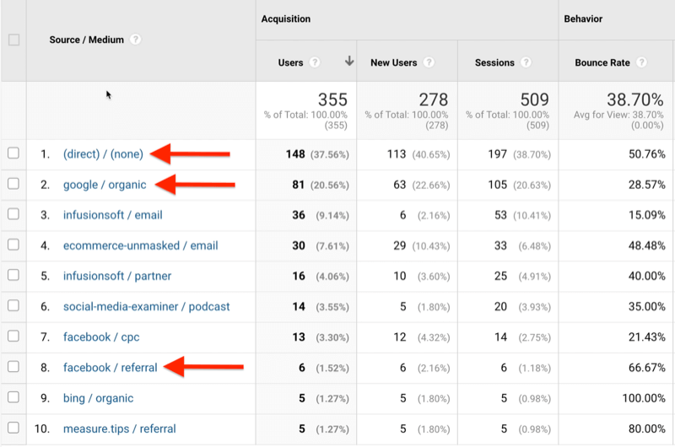675x447 pixels.
Task: Click the sort-descending arrow in Users column
Action: pos(349,61)
